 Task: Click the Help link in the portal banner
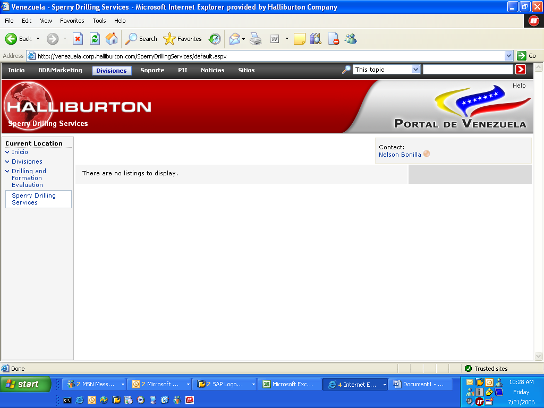pyautogui.click(x=519, y=86)
